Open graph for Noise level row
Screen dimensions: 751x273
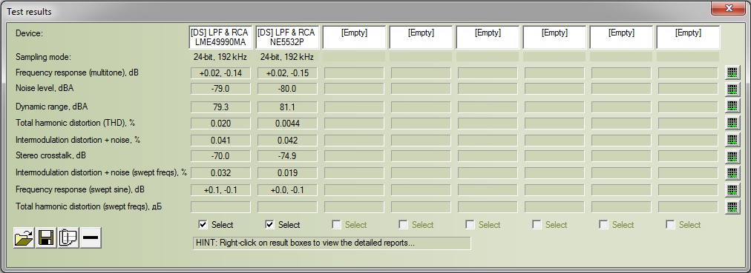tap(732, 90)
